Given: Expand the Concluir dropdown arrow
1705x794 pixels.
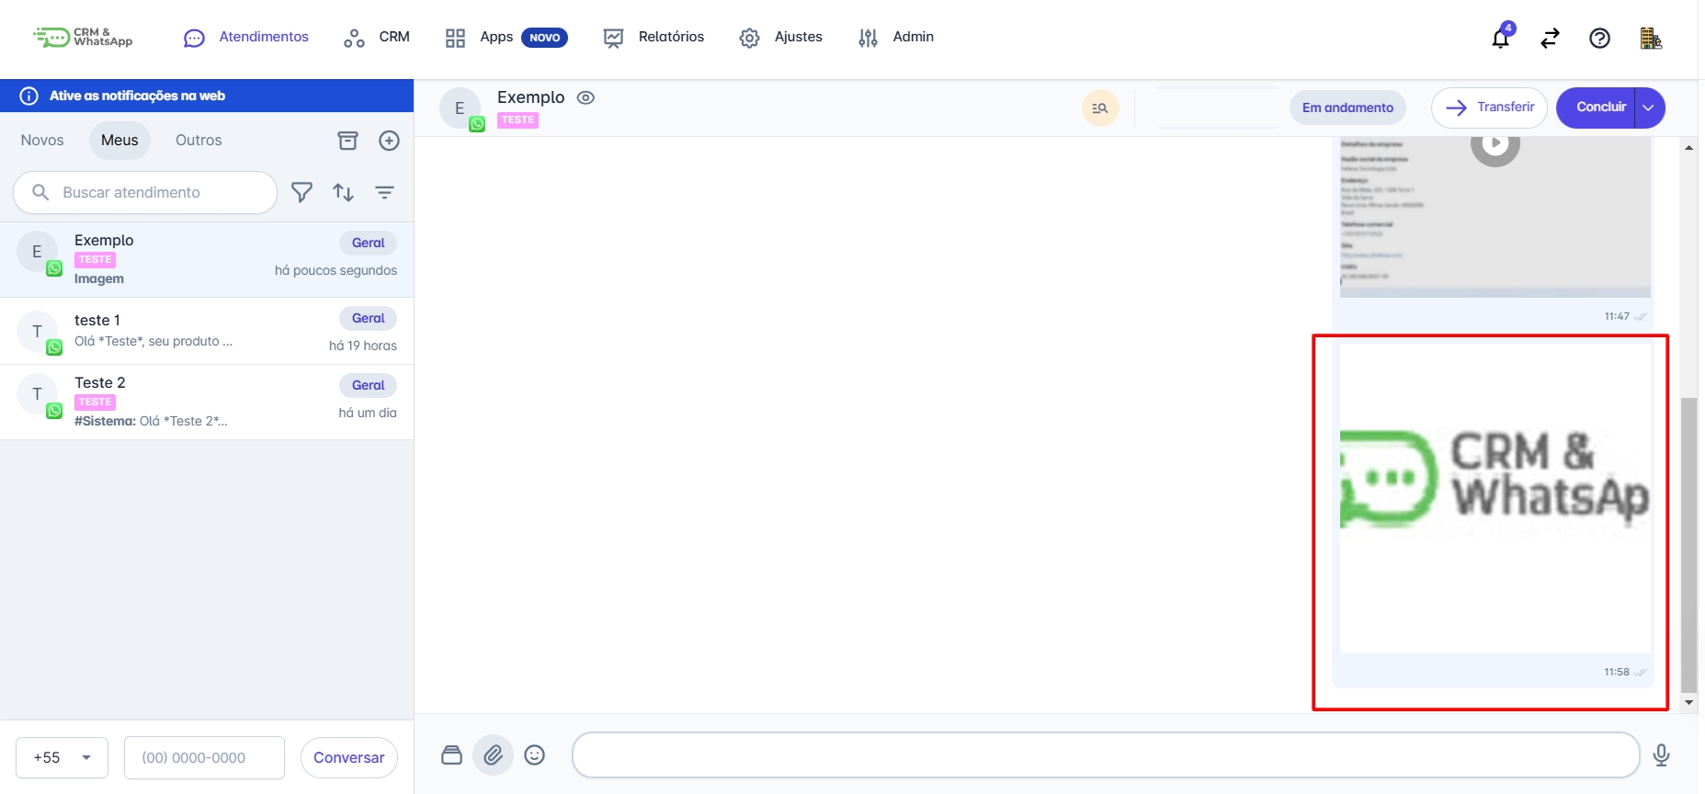Looking at the screenshot, I should click(x=1649, y=108).
